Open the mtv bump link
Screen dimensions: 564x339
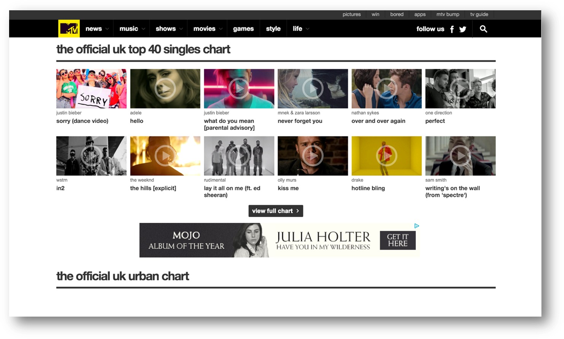pyautogui.click(x=448, y=14)
